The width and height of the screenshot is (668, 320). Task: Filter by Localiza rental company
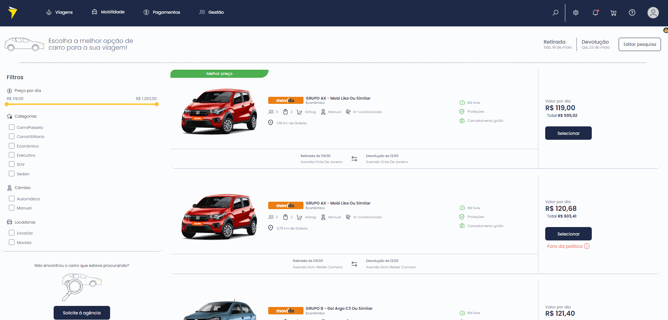12,233
